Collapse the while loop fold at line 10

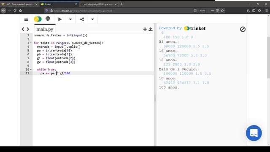coord(31,69)
